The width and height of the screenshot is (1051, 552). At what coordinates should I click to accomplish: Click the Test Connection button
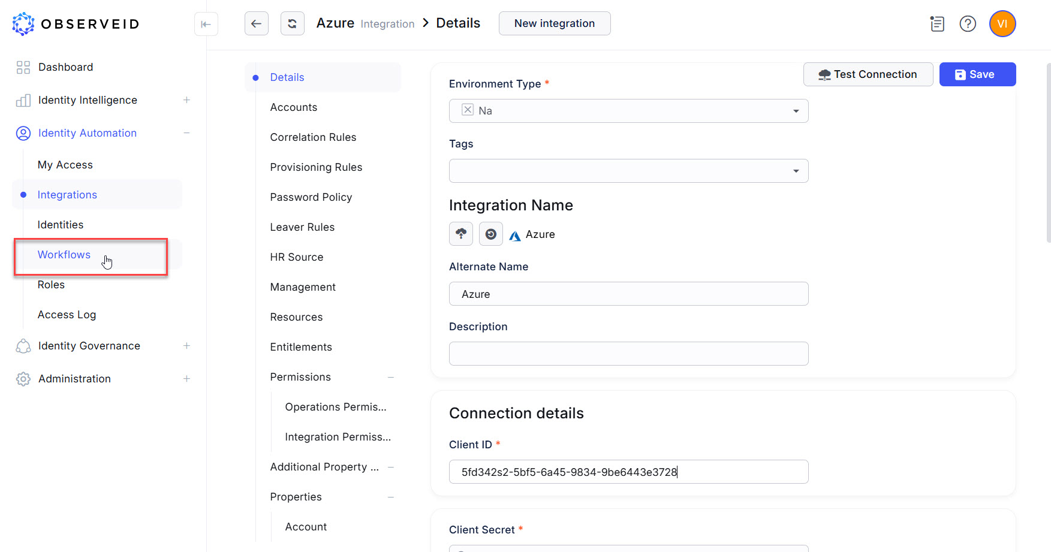(x=868, y=74)
